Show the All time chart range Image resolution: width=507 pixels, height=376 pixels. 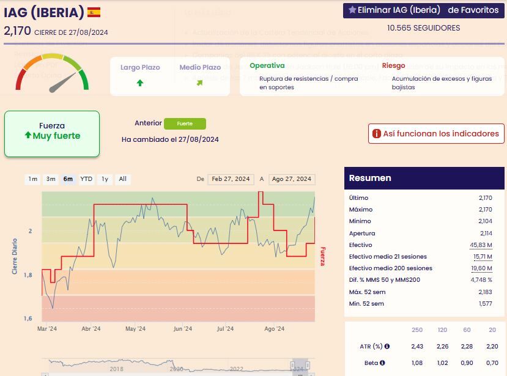122,179
